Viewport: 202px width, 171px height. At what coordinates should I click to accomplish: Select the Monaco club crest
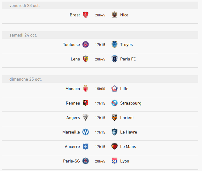(86, 88)
